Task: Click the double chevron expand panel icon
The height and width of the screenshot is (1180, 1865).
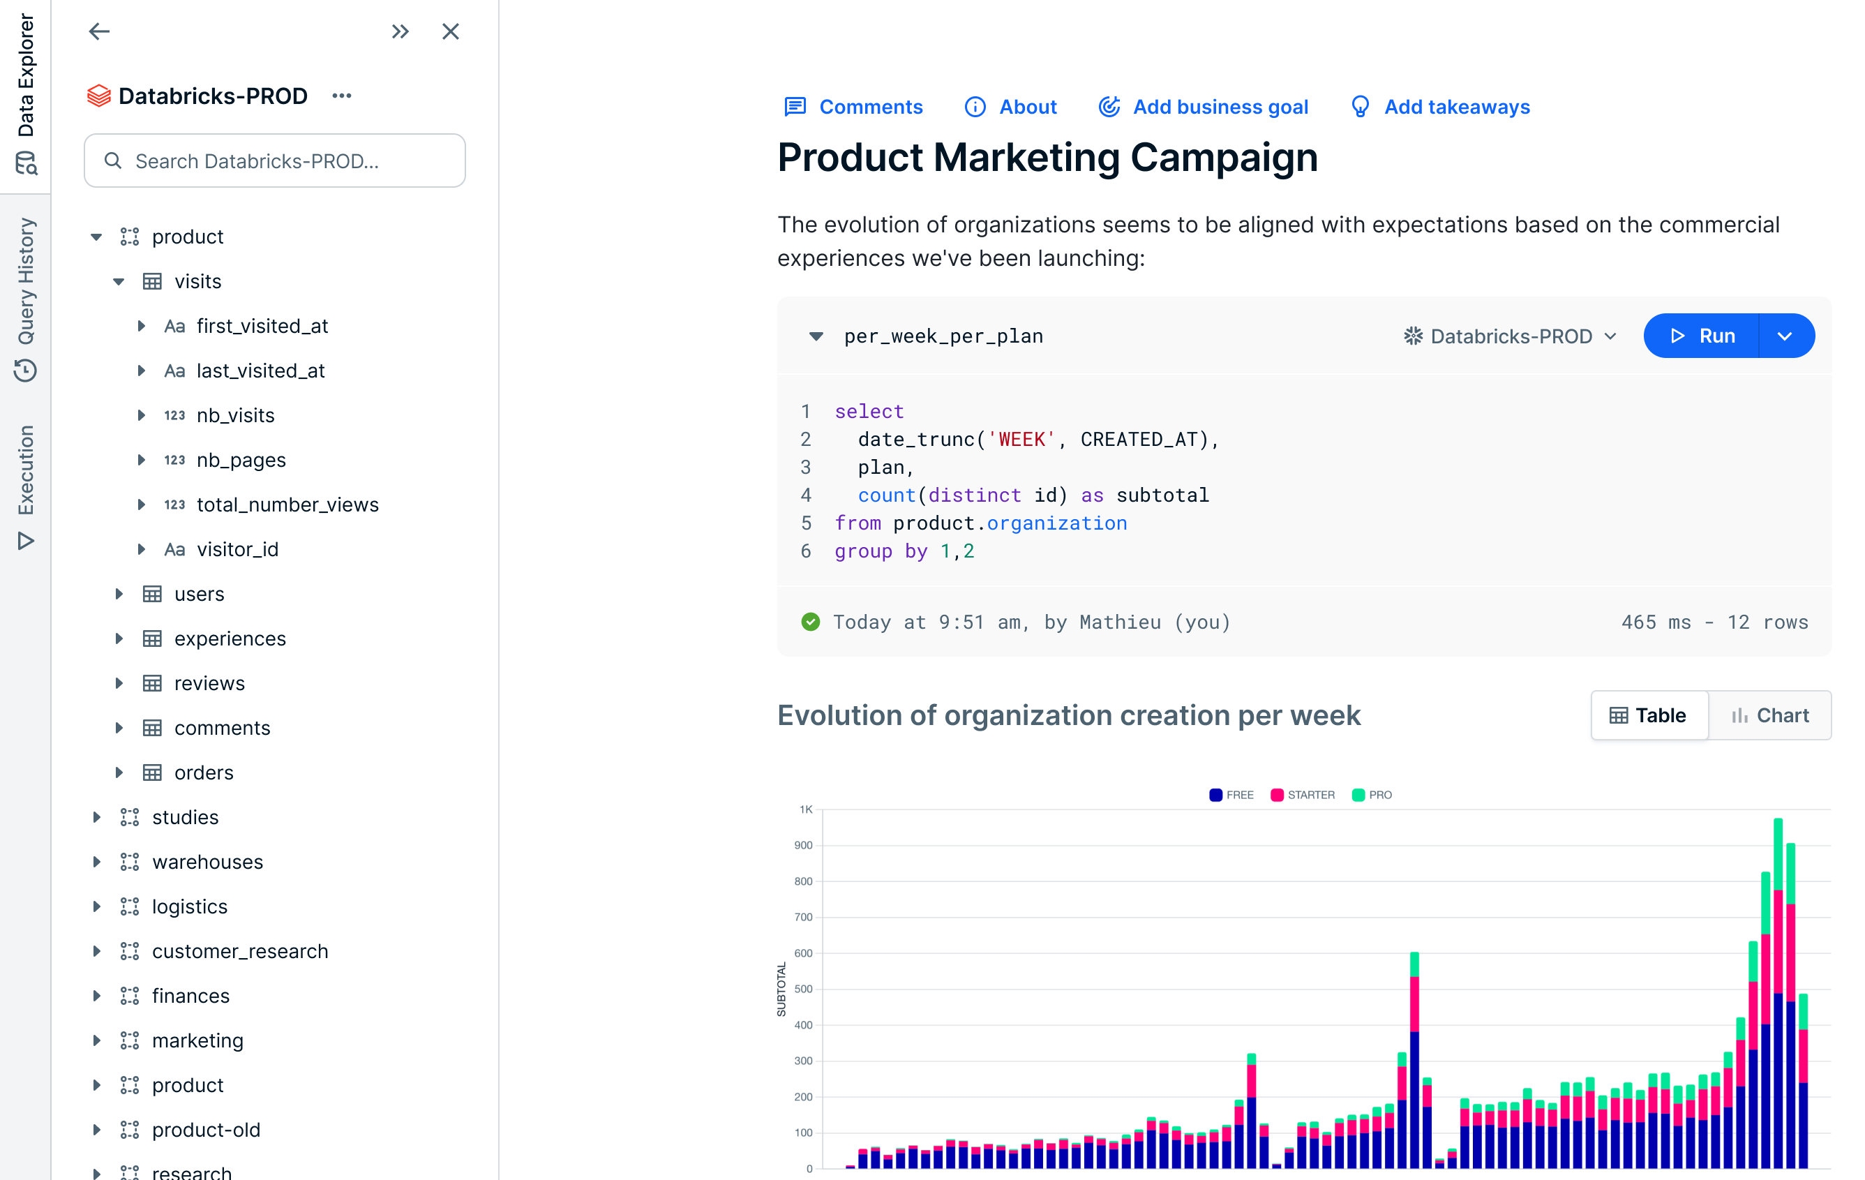Action: coord(400,31)
